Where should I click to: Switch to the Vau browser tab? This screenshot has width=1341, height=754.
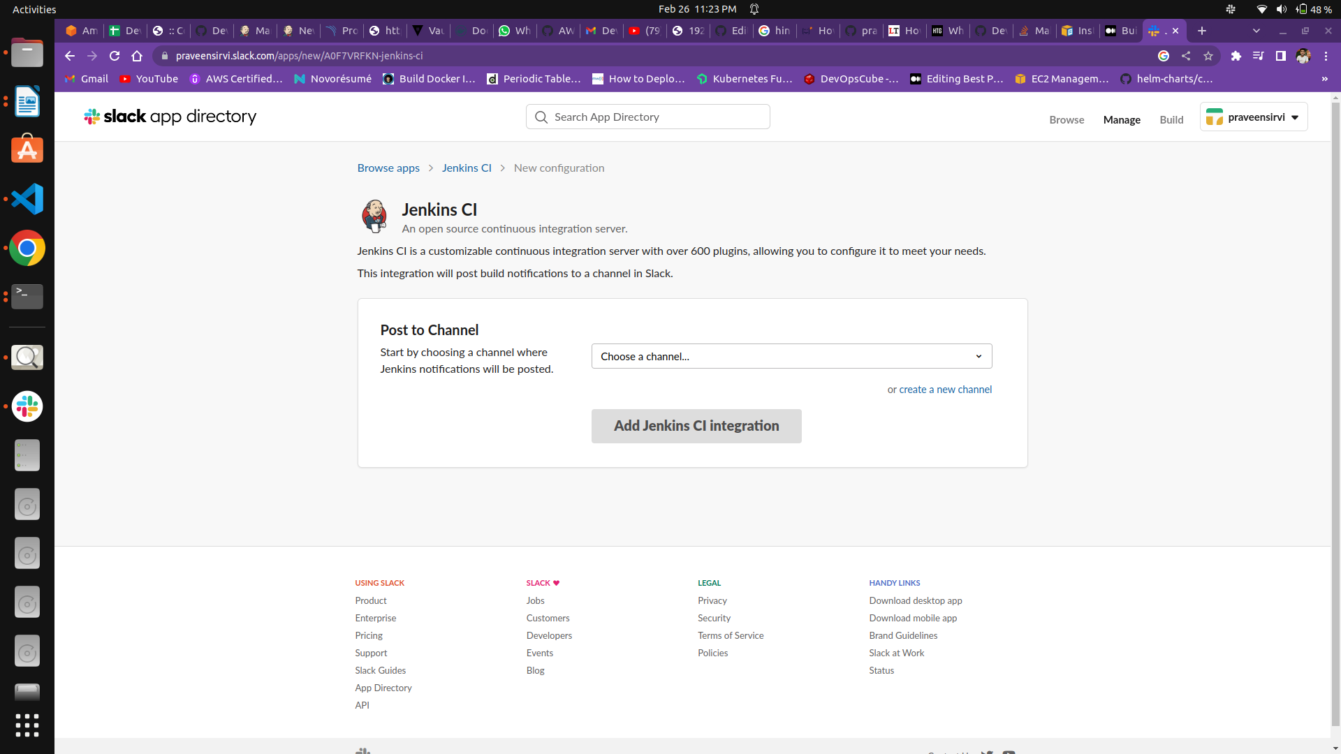point(428,31)
